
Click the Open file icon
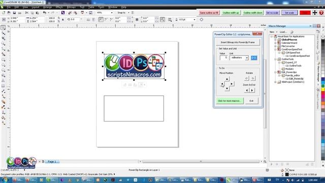pyautogui.click(x=9, y=13)
